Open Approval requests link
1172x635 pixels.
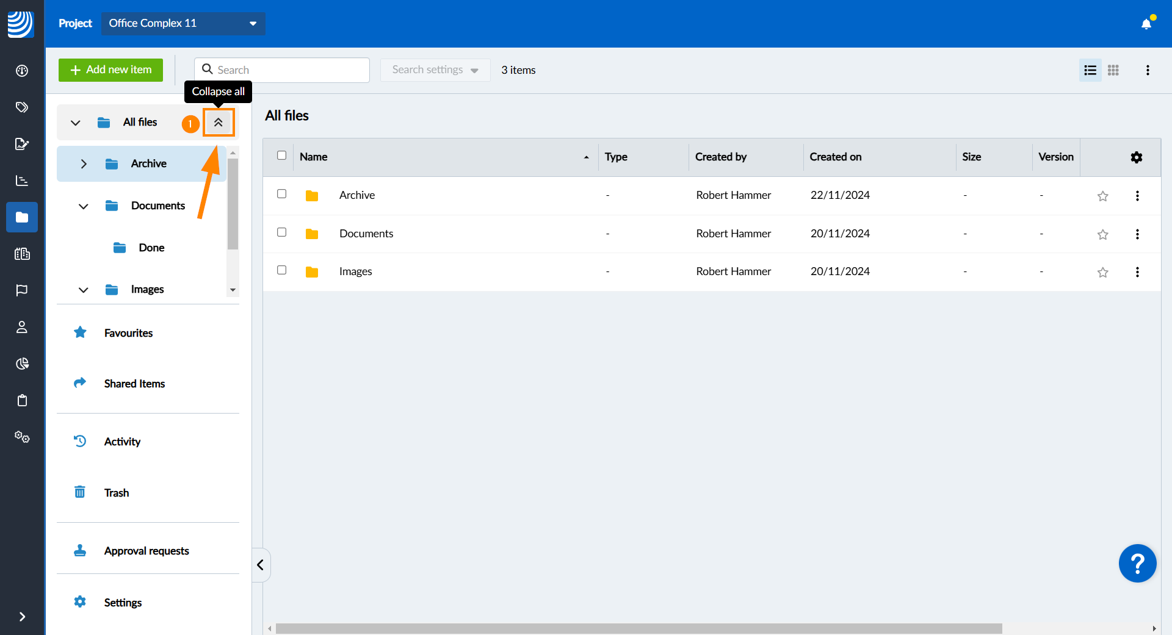pos(146,551)
